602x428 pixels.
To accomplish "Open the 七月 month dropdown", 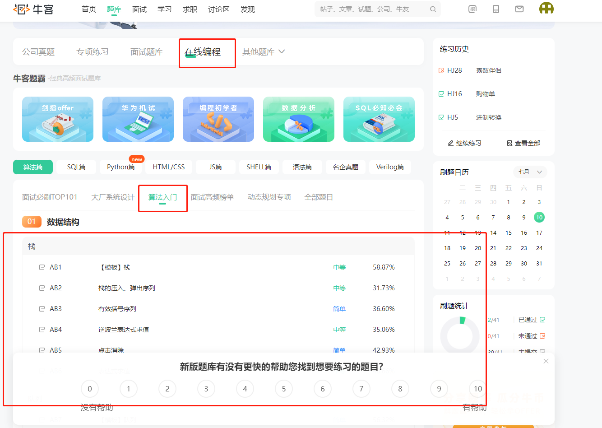I will coord(530,172).
